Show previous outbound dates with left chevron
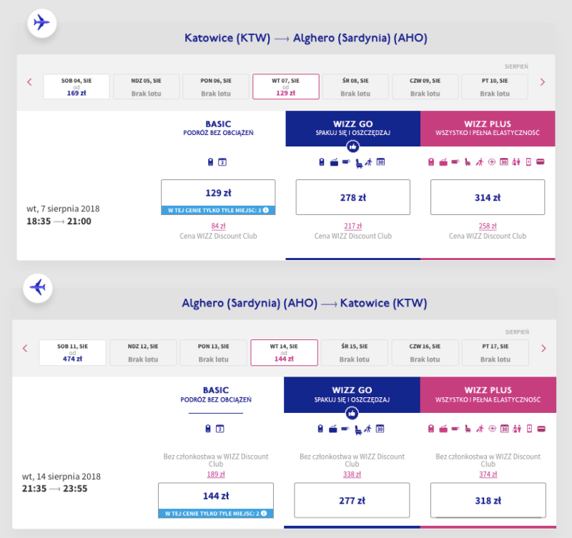 coord(29,82)
